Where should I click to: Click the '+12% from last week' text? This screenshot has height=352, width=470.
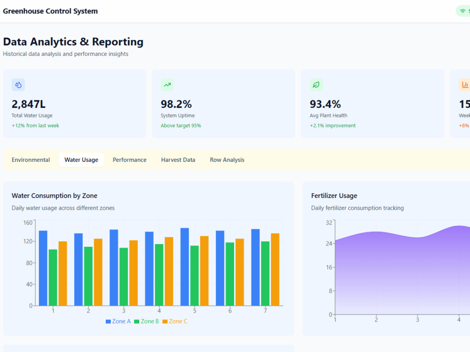click(x=35, y=126)
